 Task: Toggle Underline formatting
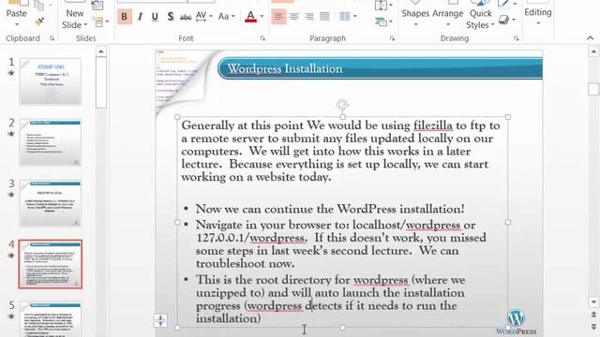pos(155,17)
